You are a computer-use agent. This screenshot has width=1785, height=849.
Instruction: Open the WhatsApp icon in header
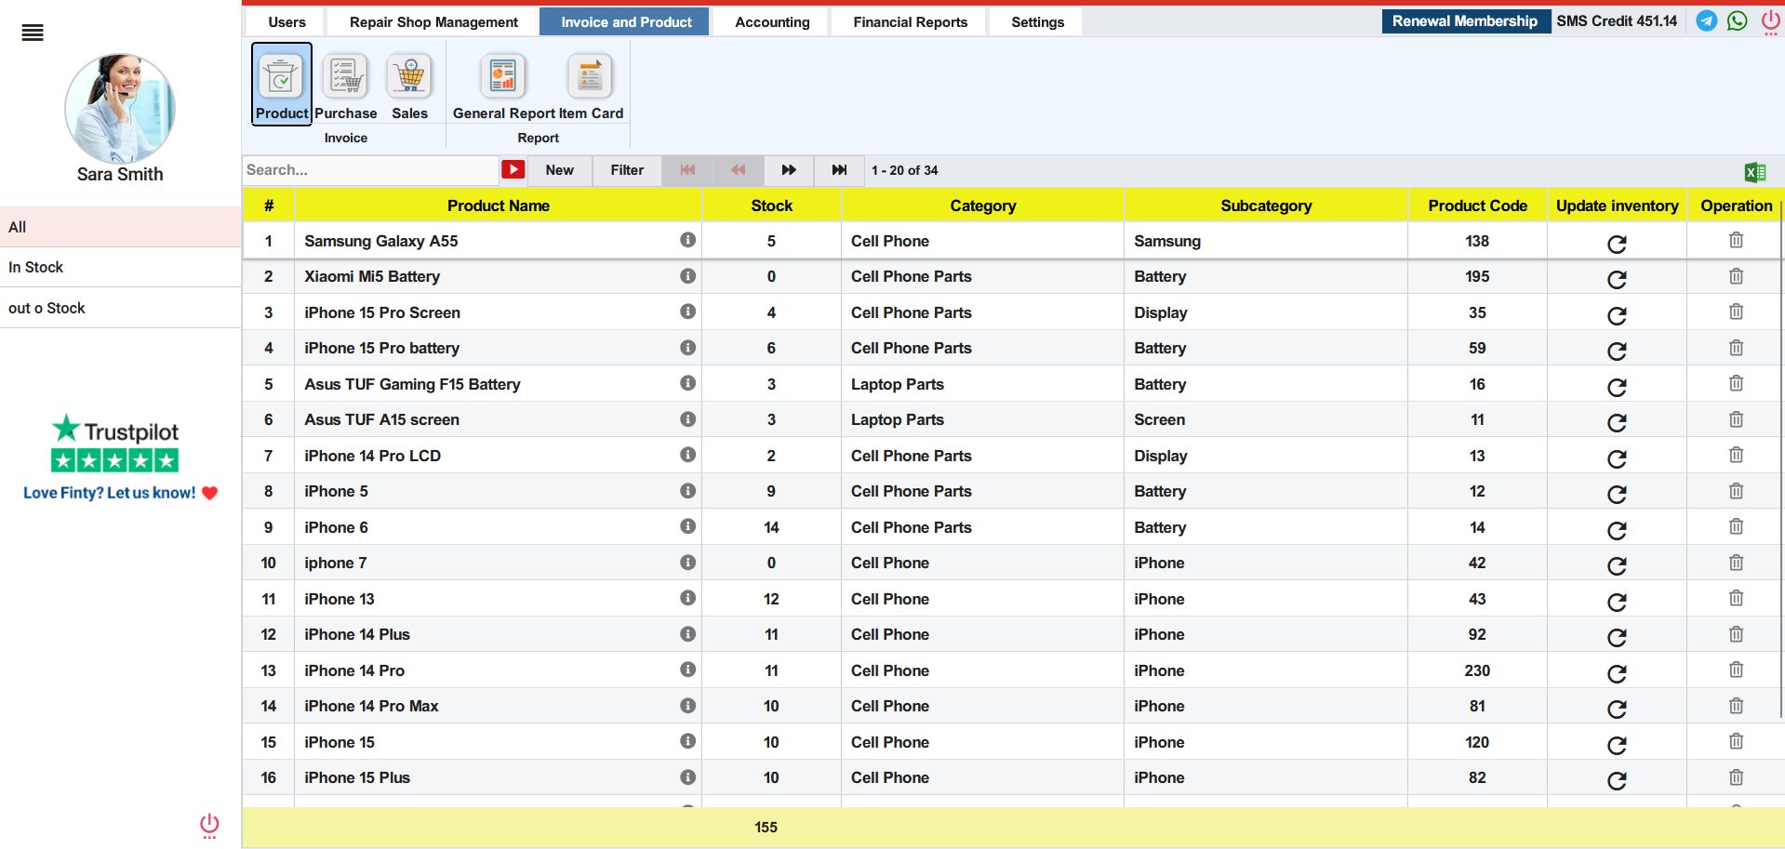[1737, 21]
